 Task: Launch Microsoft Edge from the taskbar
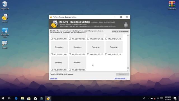[x=16, y=98]
